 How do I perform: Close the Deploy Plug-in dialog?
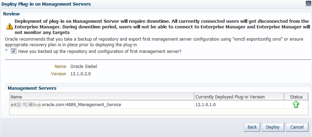[x=308, y=4]
